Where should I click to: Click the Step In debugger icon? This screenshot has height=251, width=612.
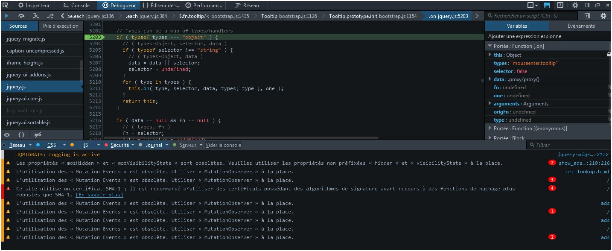coord(36,16)
